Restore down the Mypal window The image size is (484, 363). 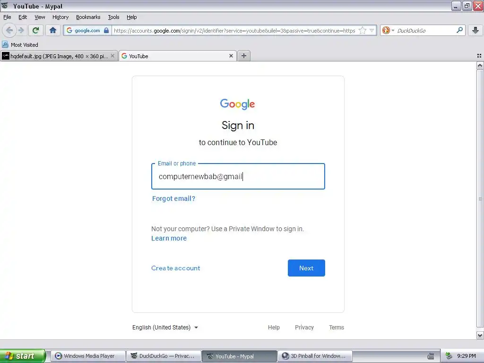tap(467, 6)
